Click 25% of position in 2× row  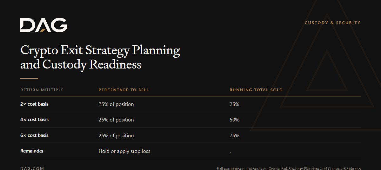click(116, 104)
